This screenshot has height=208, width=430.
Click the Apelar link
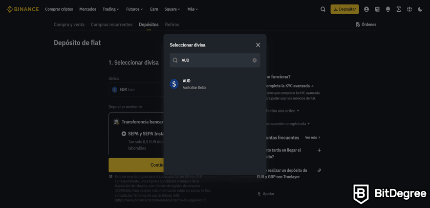[266, 194]
